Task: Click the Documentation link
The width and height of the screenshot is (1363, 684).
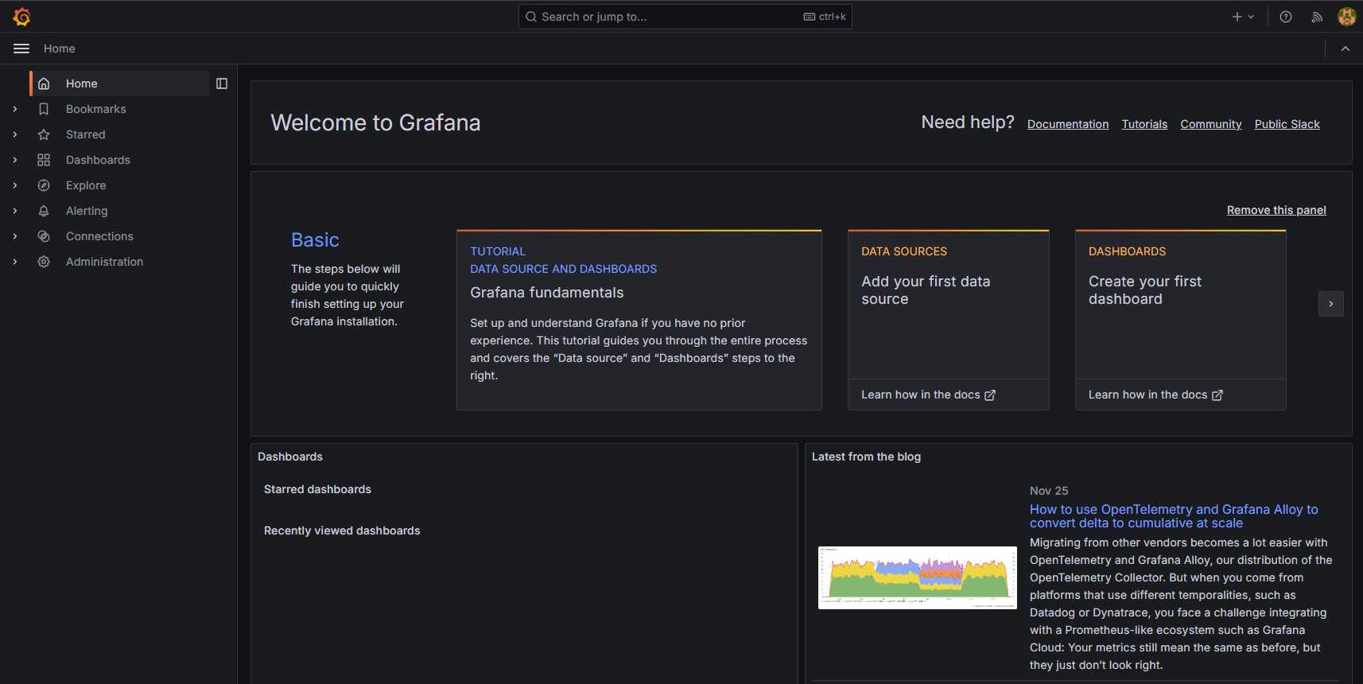Action: click(x=1068, y=124)
